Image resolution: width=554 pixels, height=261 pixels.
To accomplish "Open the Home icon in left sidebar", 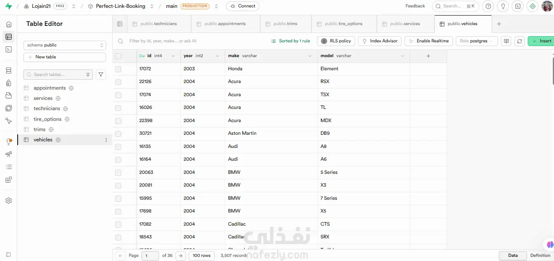I will (x=9, y=24).
